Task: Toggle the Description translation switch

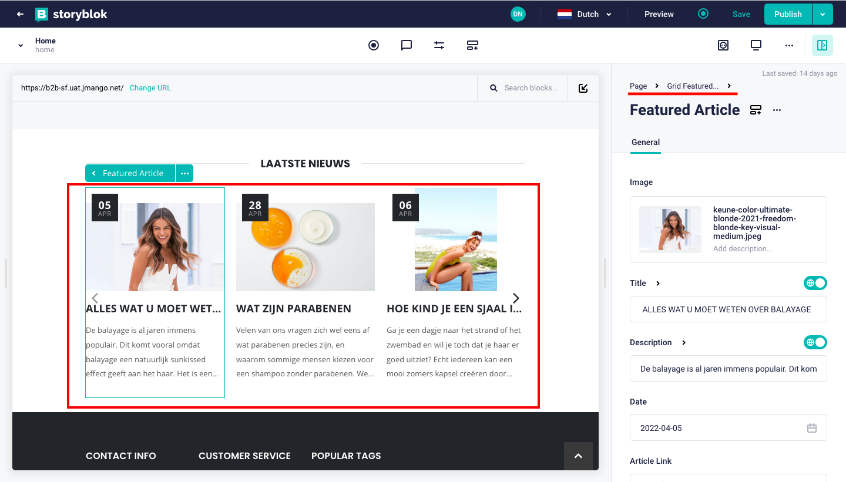Action: pyautogui.click(x=815, y=342)
